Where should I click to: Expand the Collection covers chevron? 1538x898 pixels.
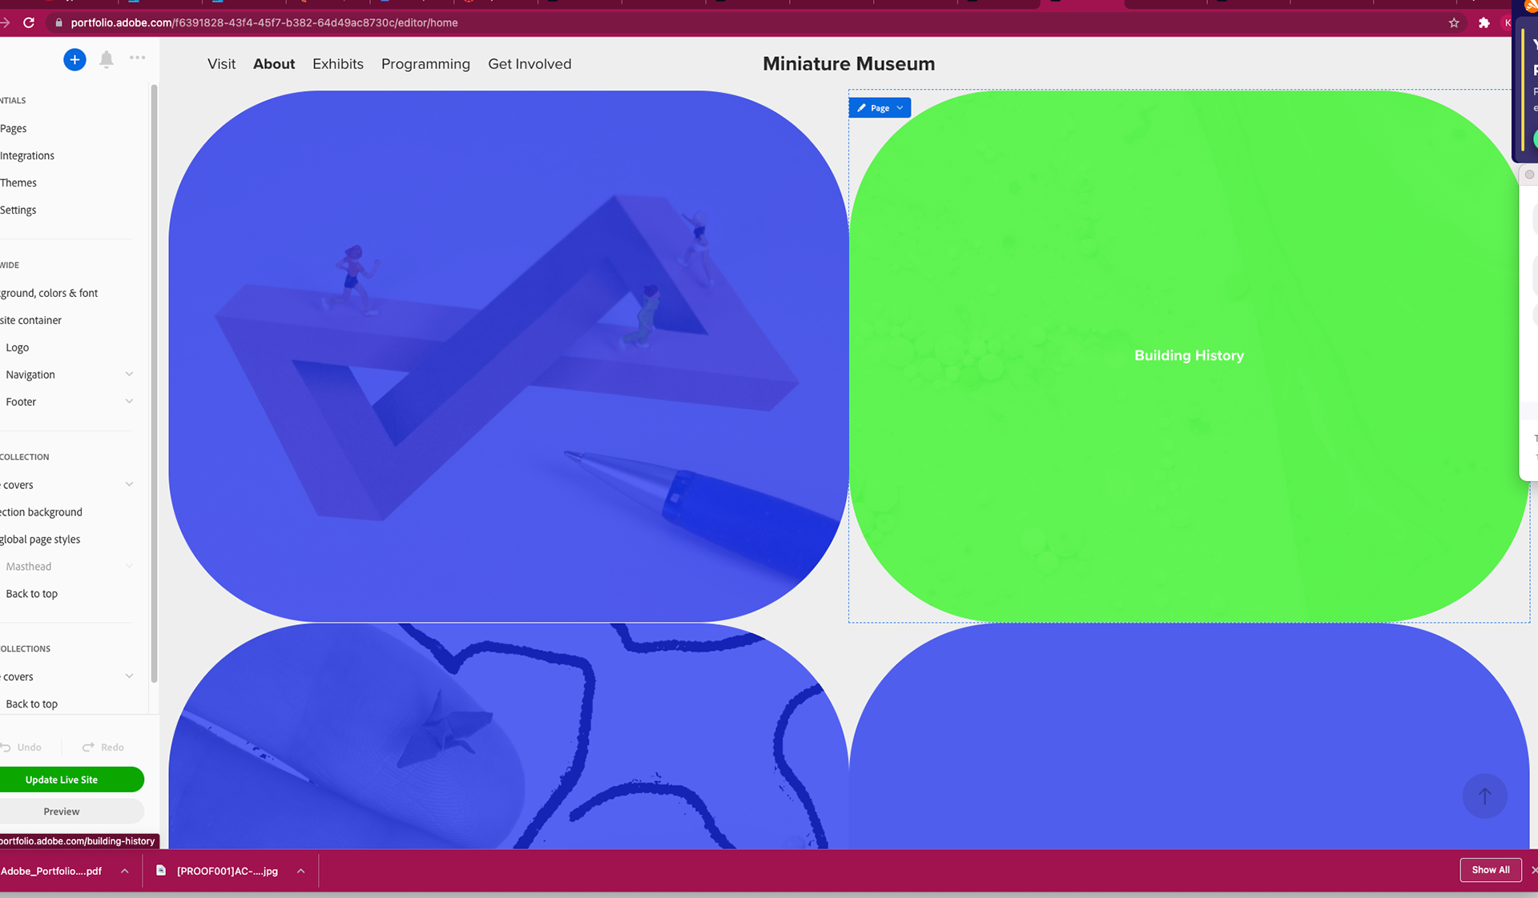coord(129,484)
